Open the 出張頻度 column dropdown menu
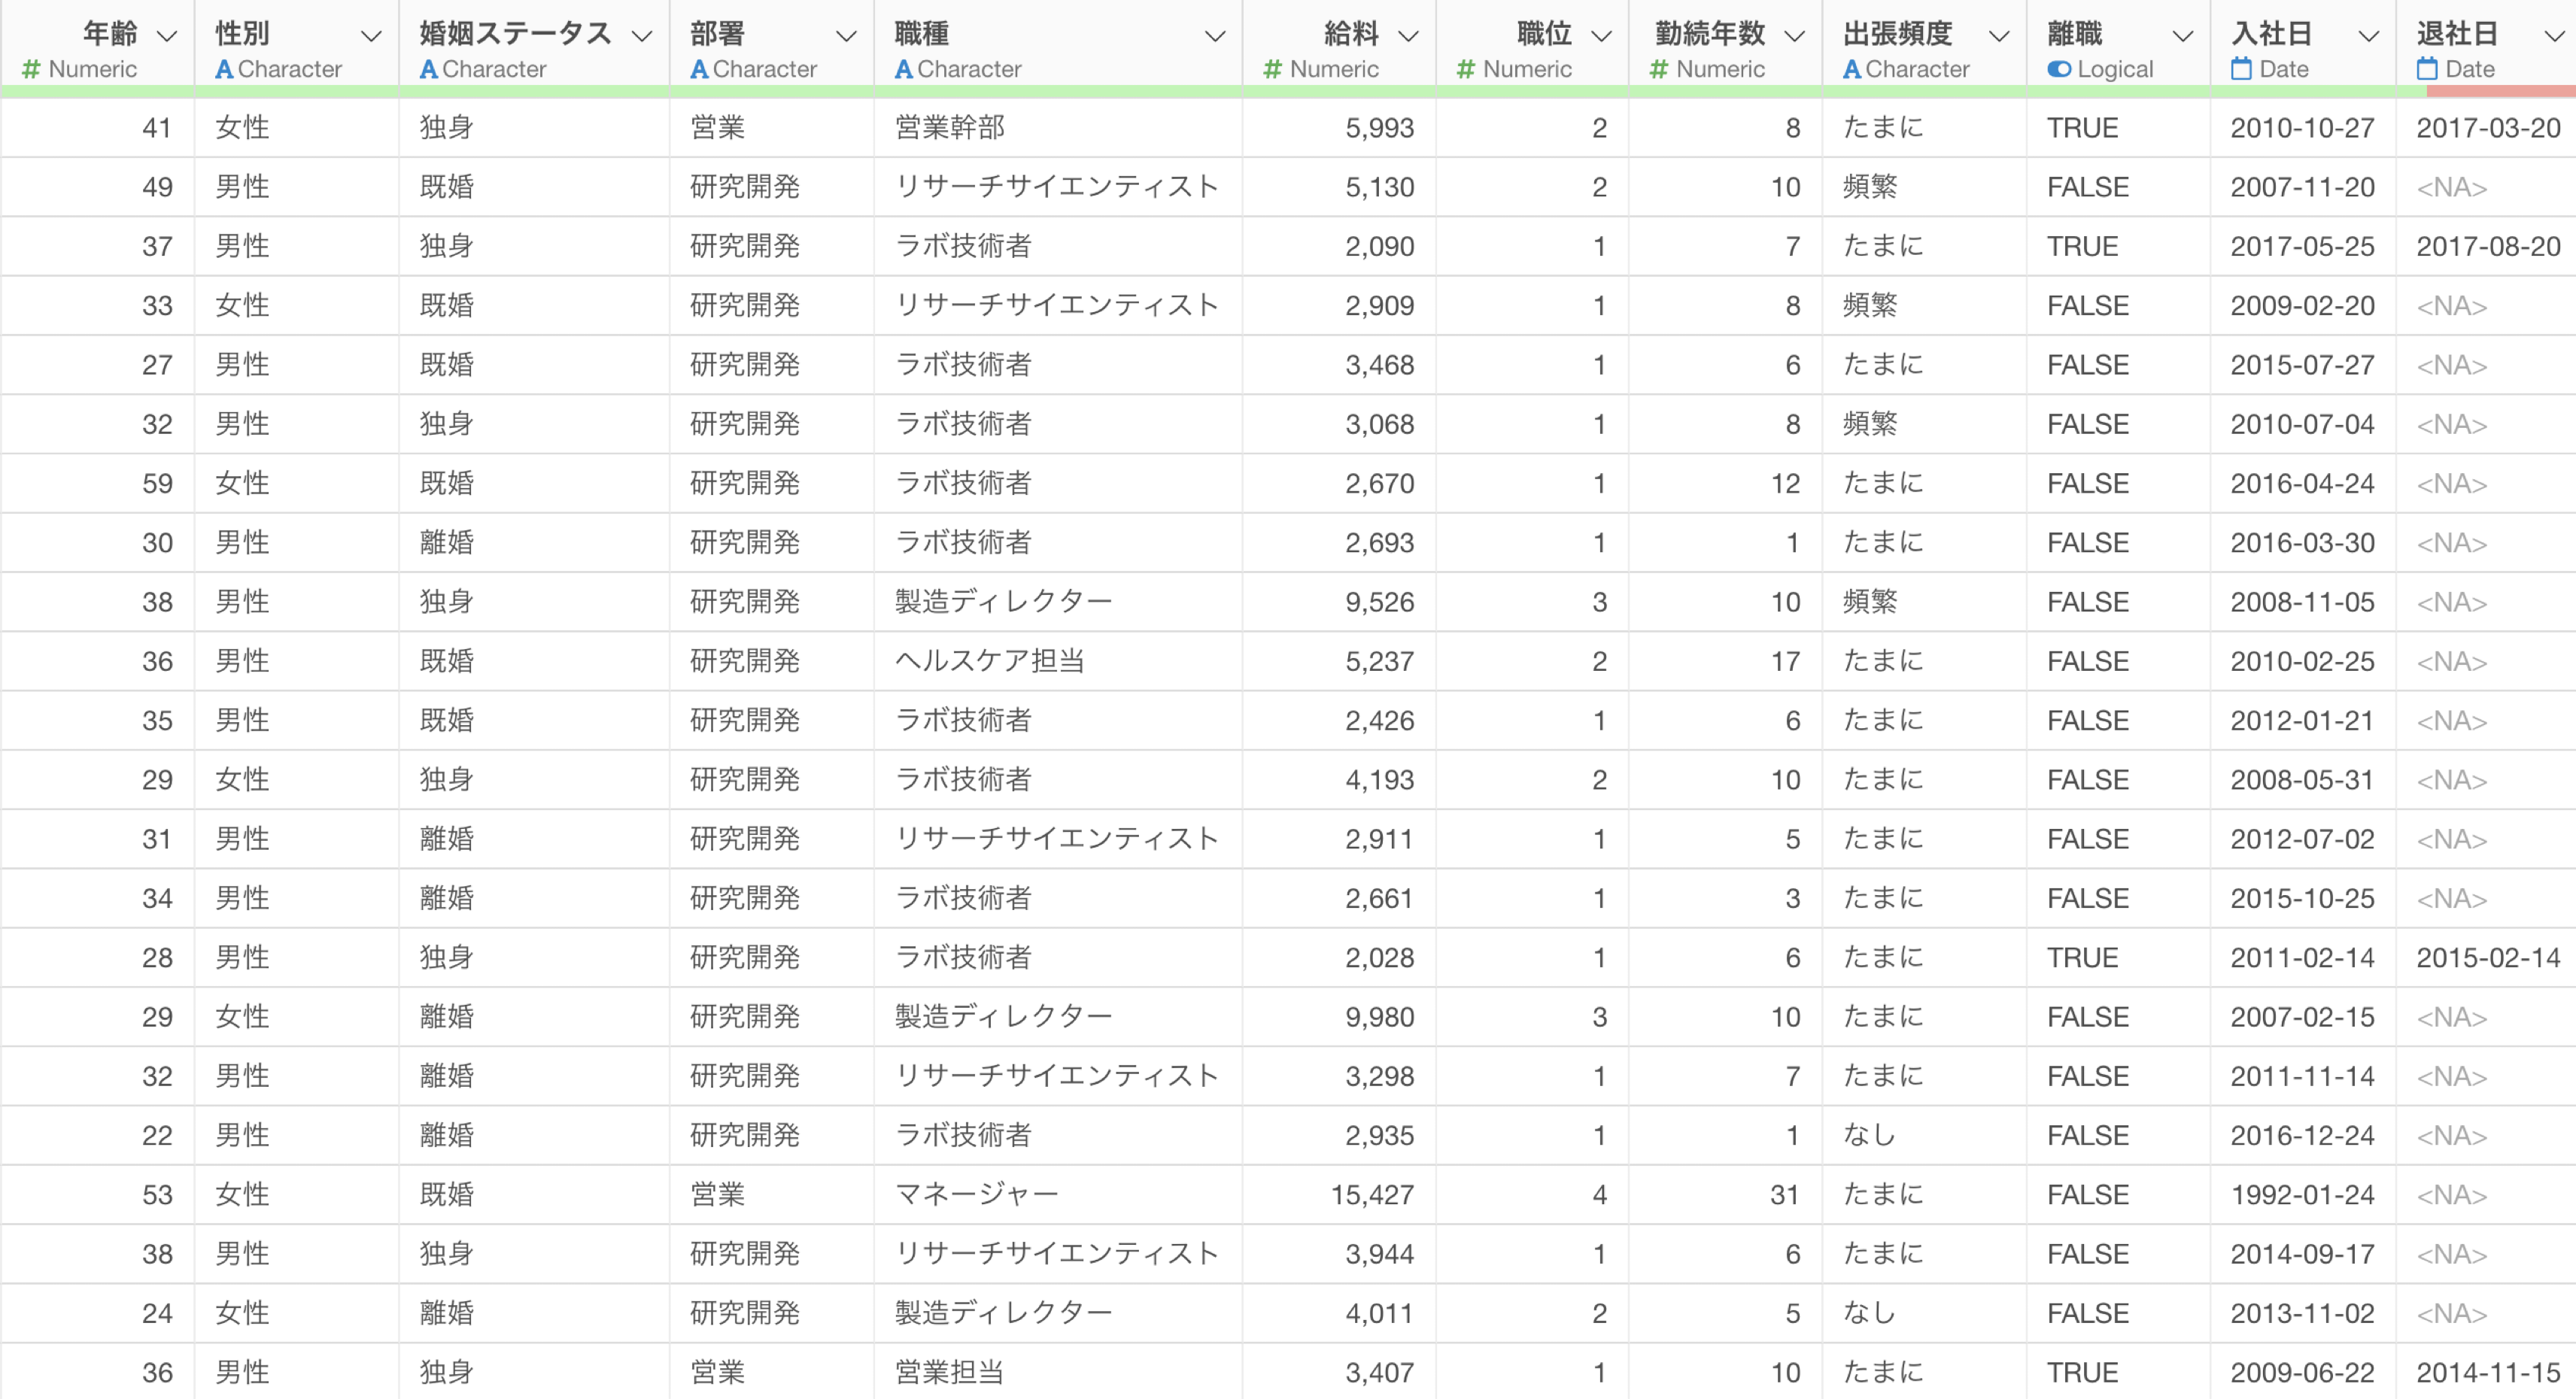The height and width of the screenshot is (1399, 2576). 1999,36
